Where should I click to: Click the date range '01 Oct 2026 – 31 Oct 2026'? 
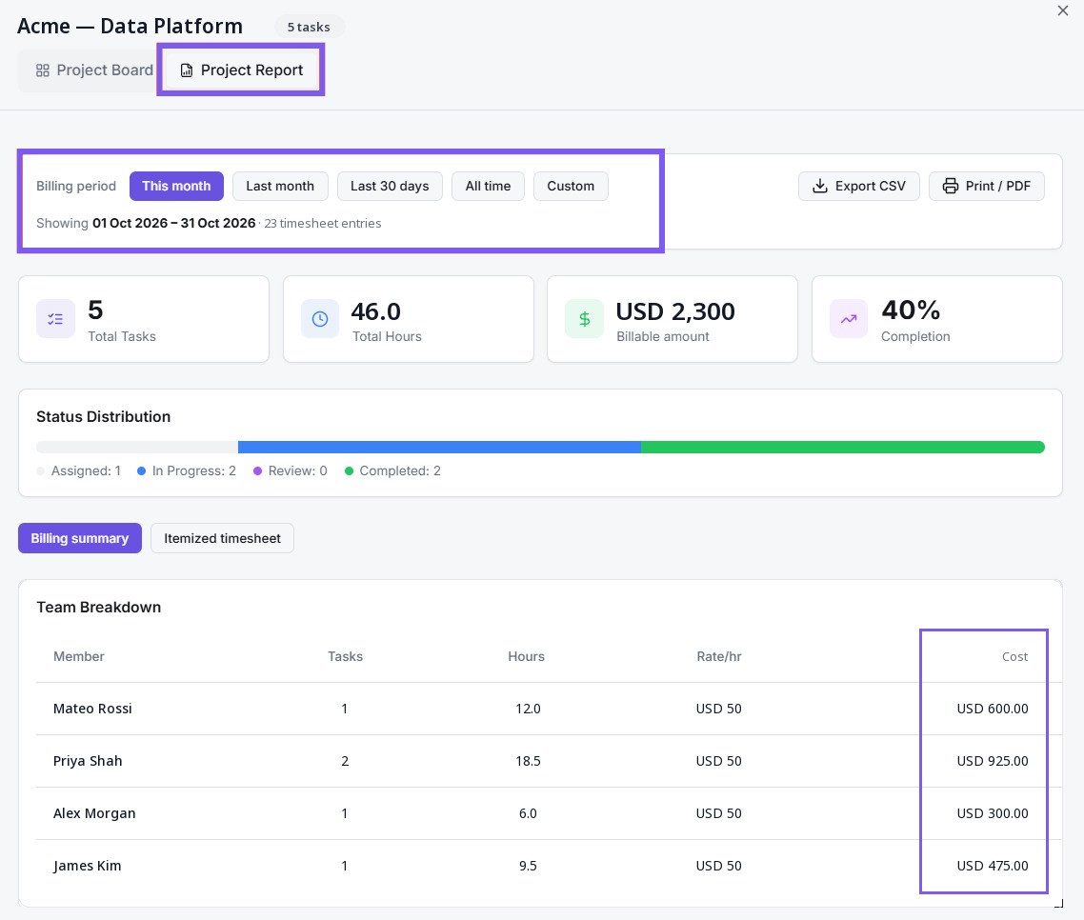click(x=174, y=223)
